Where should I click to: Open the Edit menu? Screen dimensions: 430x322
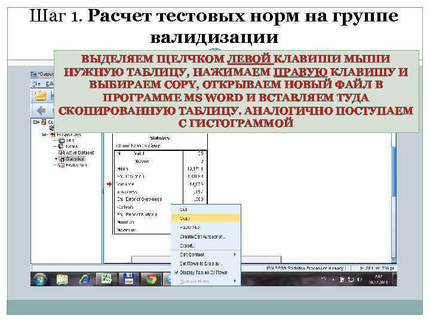pyautogui.click(x=50, y=84)
